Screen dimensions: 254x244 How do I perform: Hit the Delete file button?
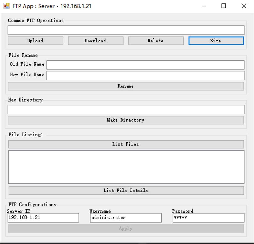click(x=156, y=41)
